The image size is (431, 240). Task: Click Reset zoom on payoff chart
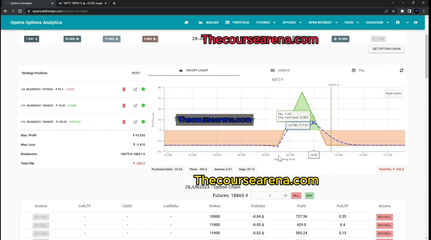393,93
